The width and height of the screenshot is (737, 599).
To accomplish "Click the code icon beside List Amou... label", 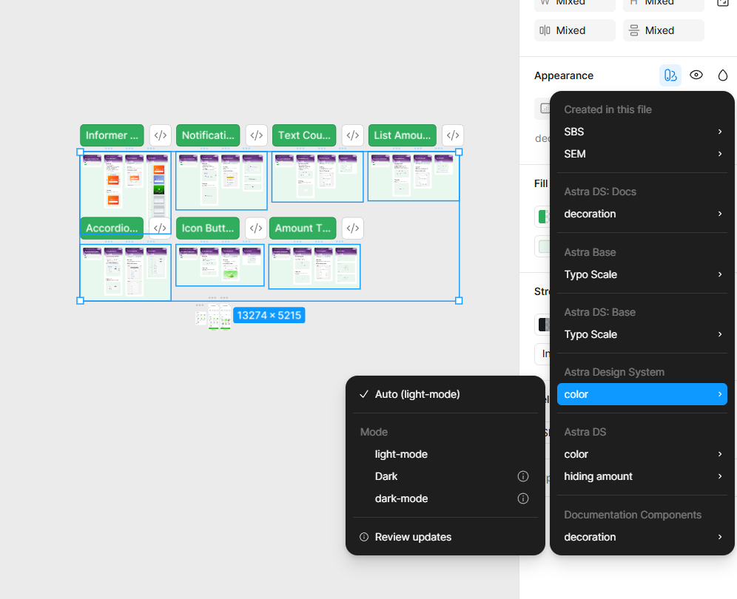I will (453, 135).
